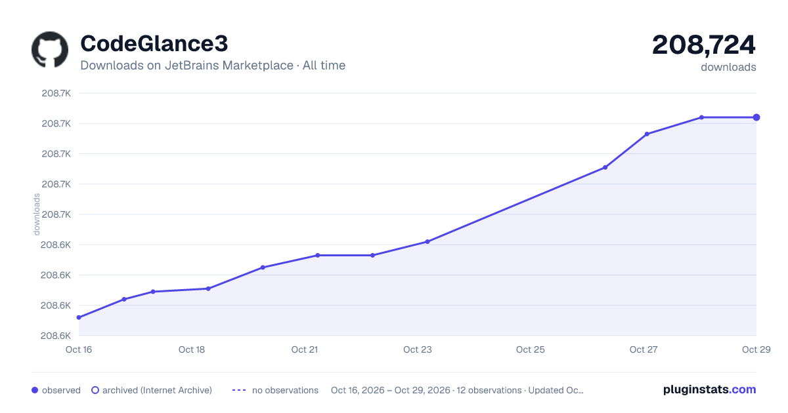788x413 pixels.
Task: Click the vertical 'downloads' y-axis title
Action: tap(37, 214)
